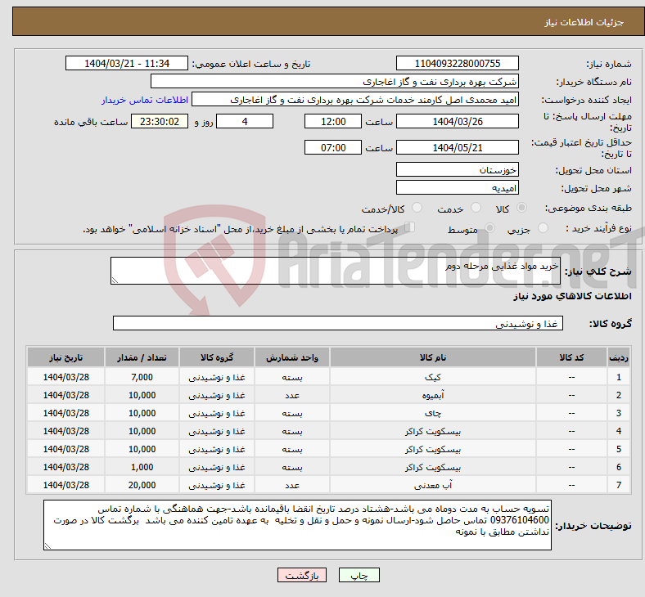This screenshot has height=597, width=645.
Task: Click the need number field 1104093228000755
Action: tap(457, 63)
